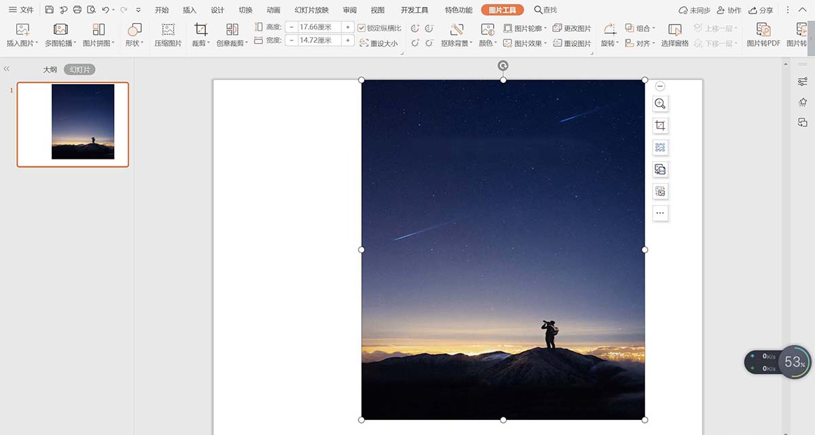This screenshot has height=435, width=815.
Task: Open the 视图 view tab
Action: 378,10
